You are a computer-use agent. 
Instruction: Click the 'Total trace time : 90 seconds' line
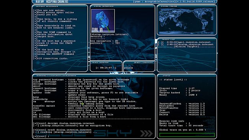[181, 125]
